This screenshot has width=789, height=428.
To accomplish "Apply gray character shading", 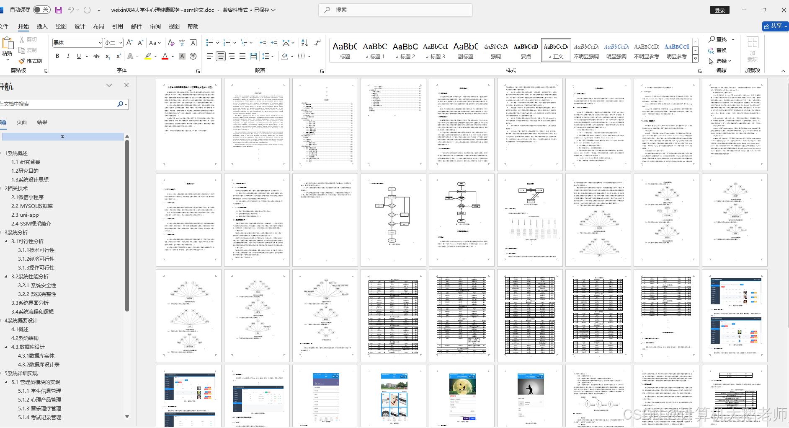I will (182, 56).
